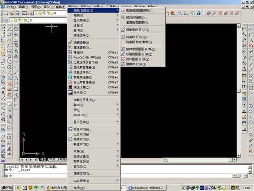The height and width of the screenshot is (191, 254).
Task: Click the Open file toolbar icon
Action: click(12, 13)
